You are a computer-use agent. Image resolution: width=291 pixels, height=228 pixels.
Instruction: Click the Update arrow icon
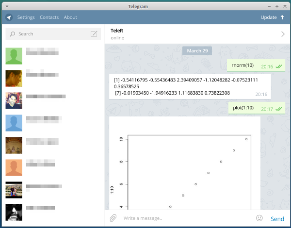tap(282, 17)
